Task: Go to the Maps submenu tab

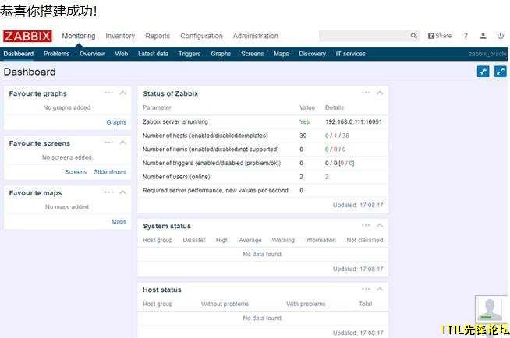Action: tap(281, 54)
